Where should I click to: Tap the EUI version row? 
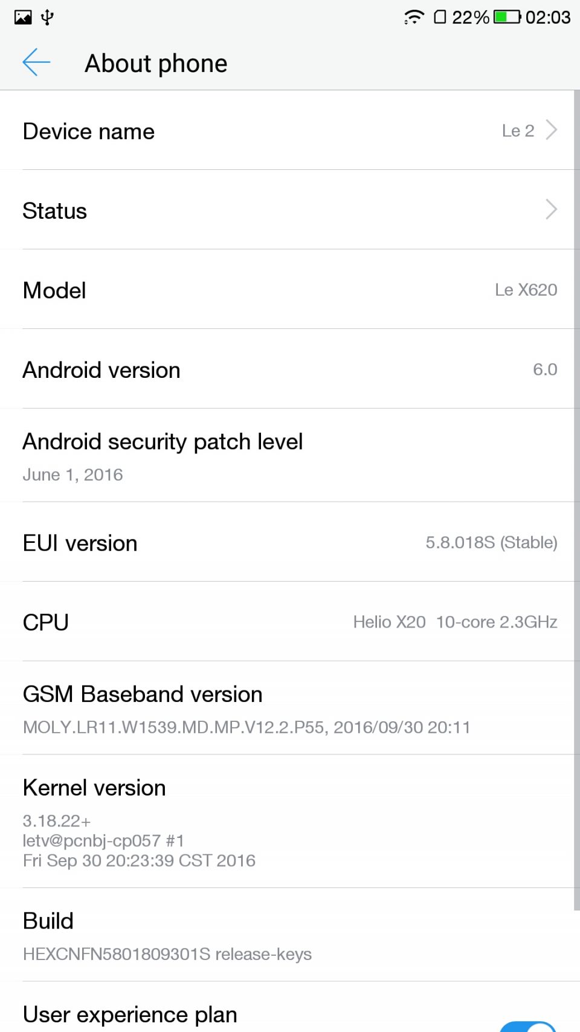click(x=290, y=543)
